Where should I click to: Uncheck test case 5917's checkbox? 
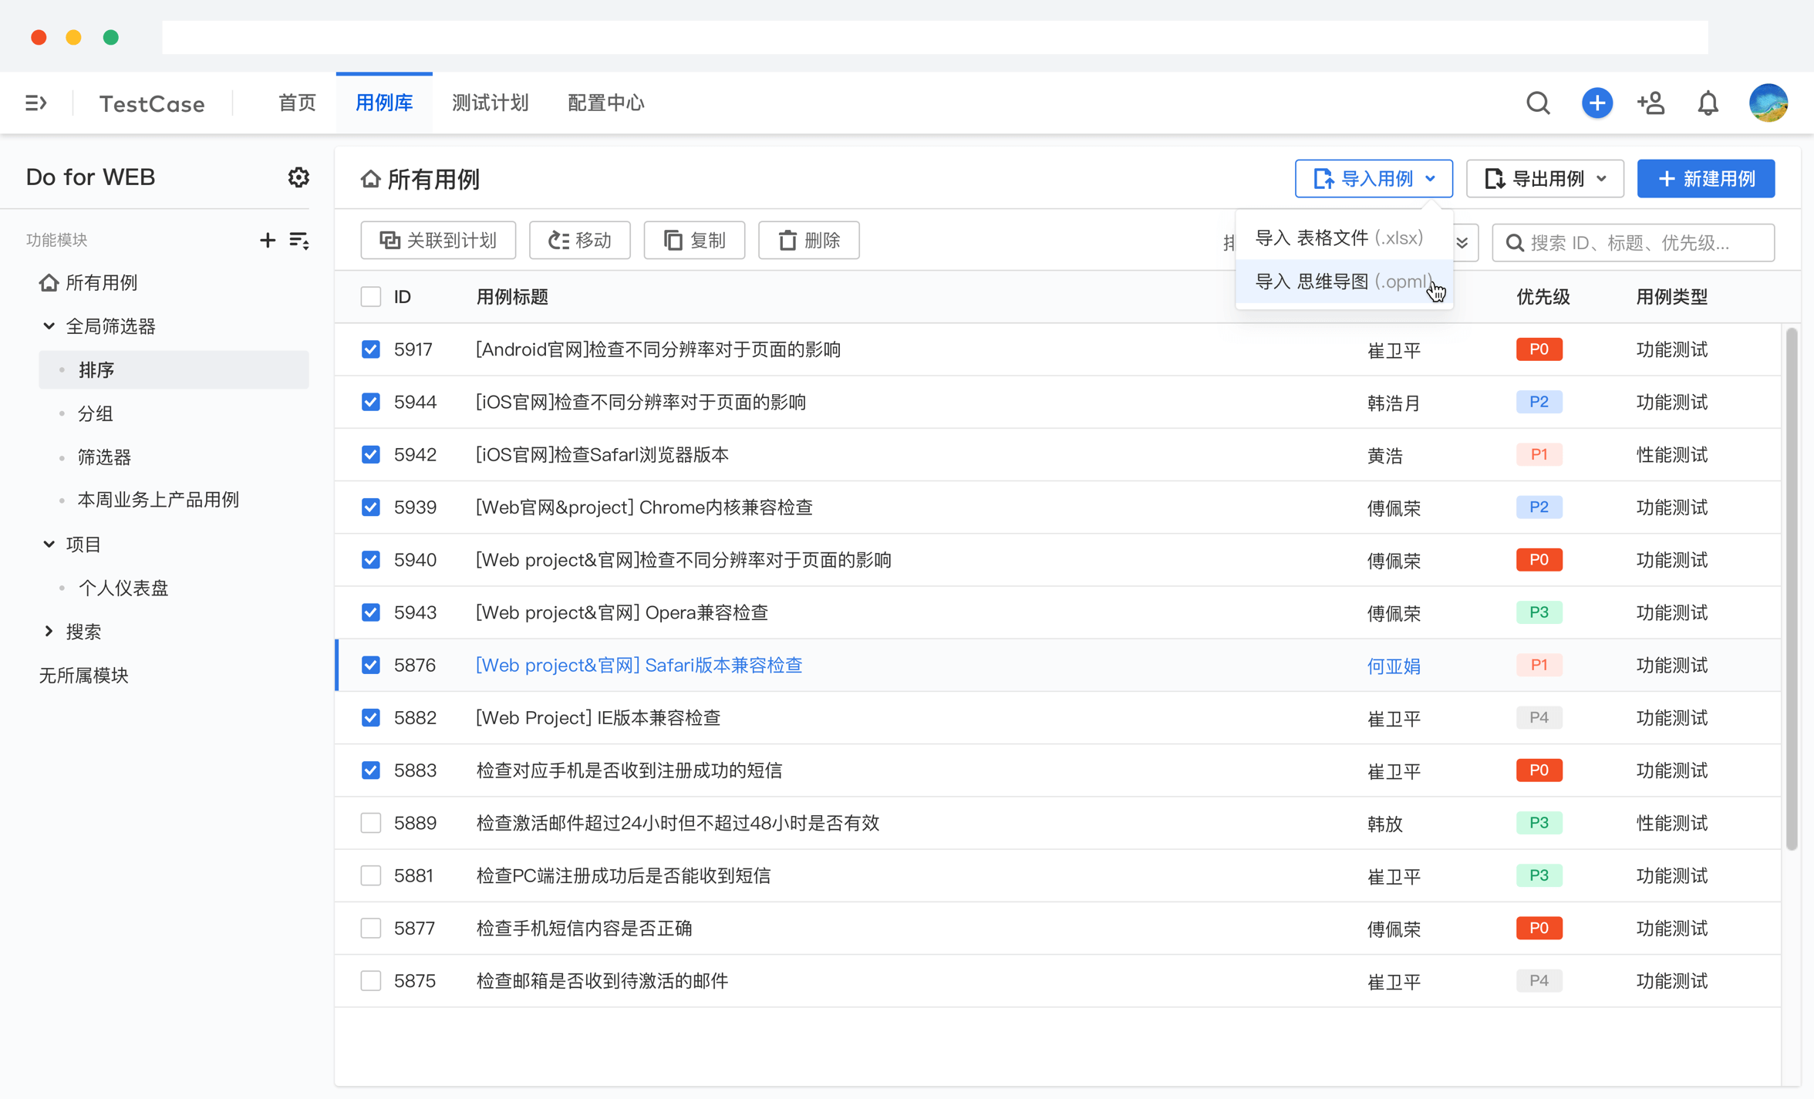coord(371,349)
